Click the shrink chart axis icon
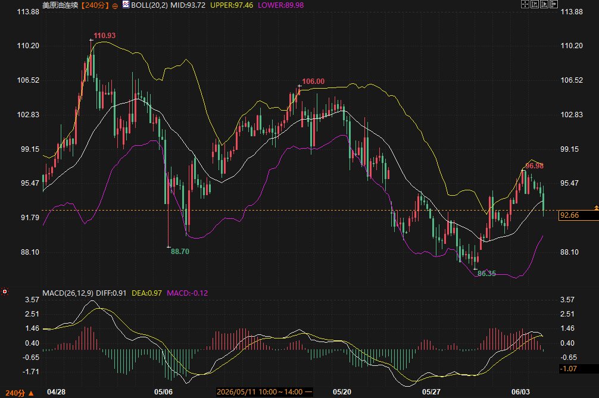Screen dimensions: 599x398 click(x=535, y=4)
